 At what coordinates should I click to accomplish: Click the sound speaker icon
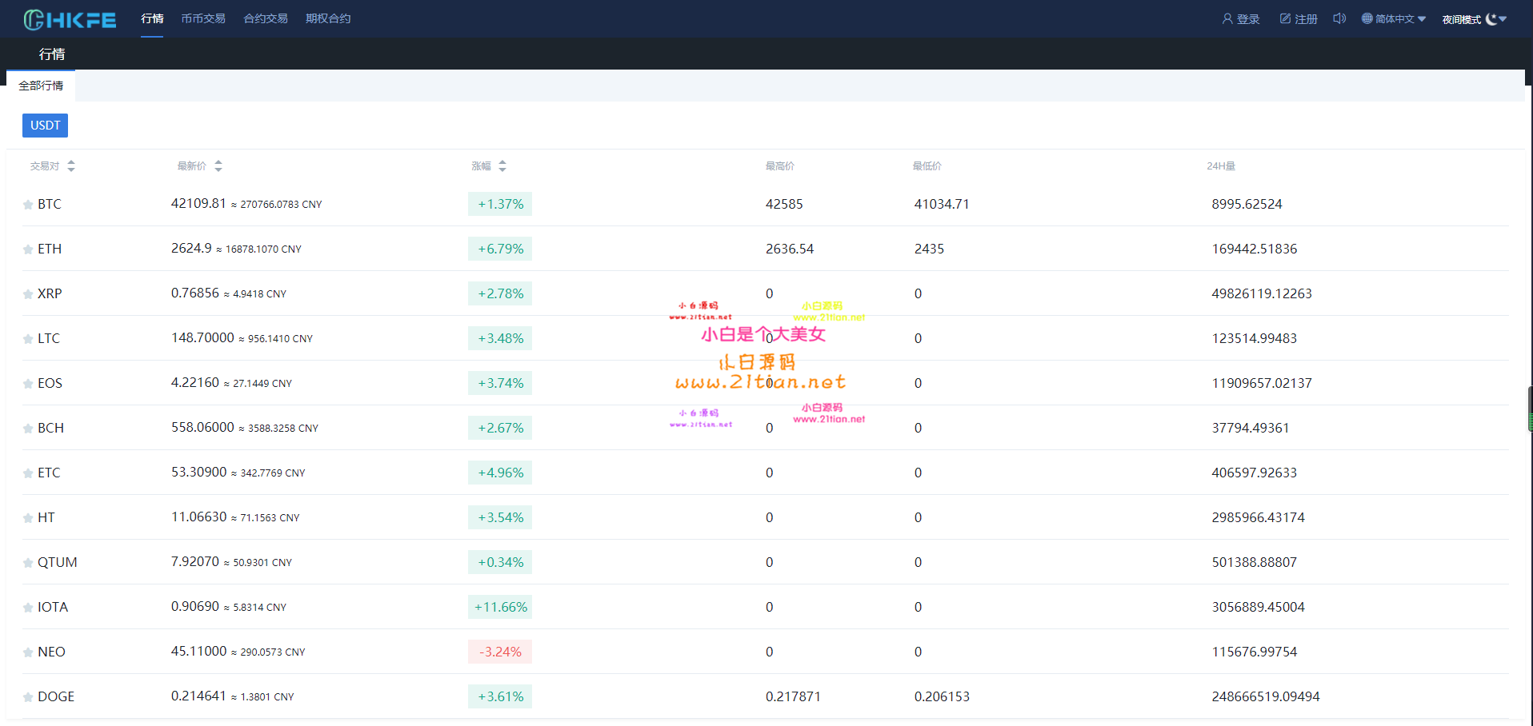click(x=1339, y=18)
